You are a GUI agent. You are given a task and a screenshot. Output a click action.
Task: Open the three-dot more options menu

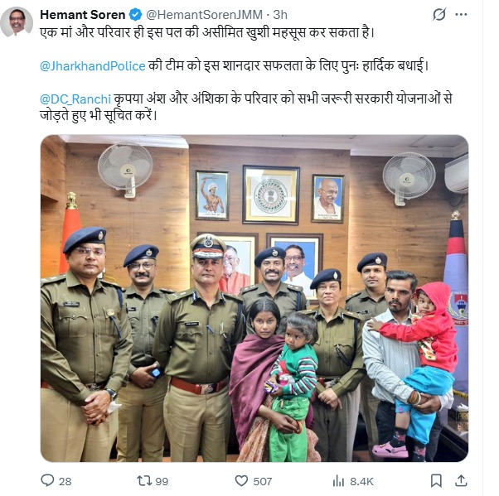click(x=461, y=15)
